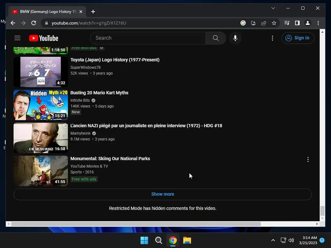331x248 pixels.
Task: Open the media control icon in Chrome toolbar
Action: pyautogui.click(x=287, y=23)
